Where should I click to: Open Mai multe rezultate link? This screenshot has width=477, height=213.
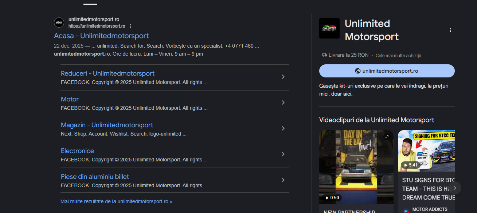tap(116, 201)
